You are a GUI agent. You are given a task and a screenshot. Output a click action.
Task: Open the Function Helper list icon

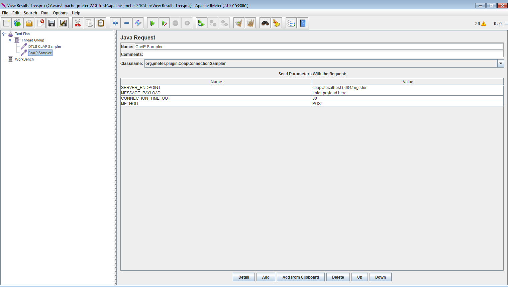tap(291, 23)
